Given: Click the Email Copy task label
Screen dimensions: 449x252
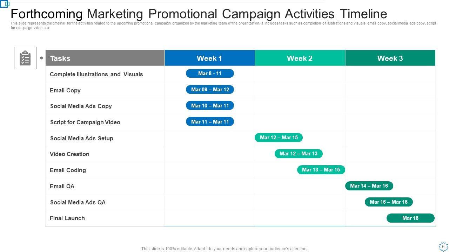Looking at the screenshot, I should [65, 90].
